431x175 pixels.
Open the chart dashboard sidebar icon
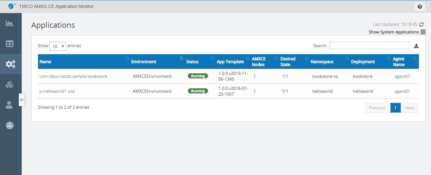point(10,23)
